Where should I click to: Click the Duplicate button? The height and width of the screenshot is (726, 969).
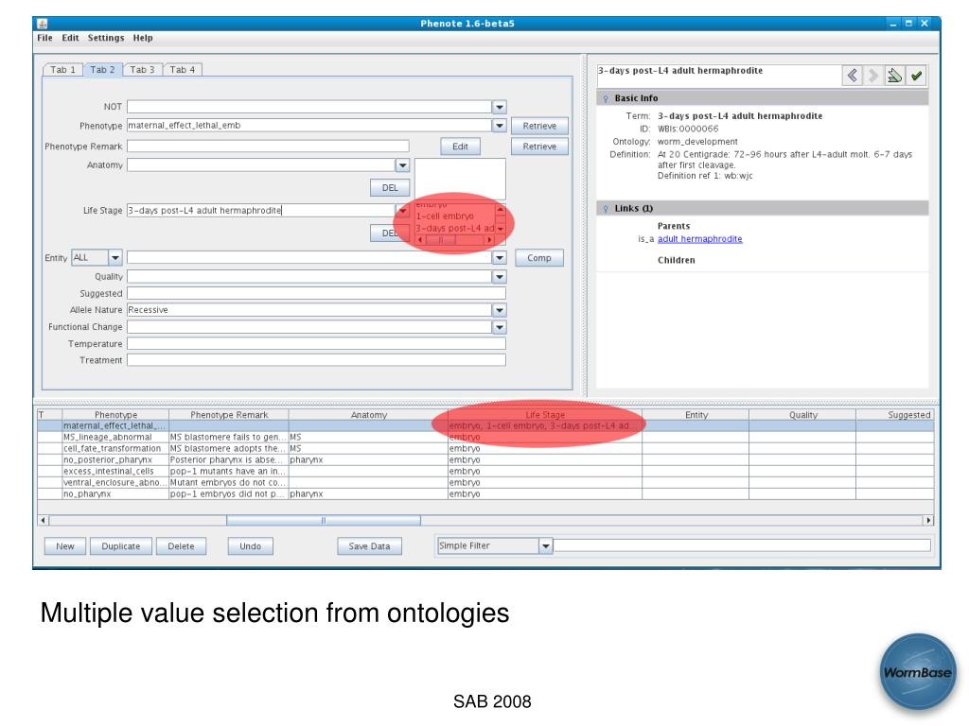(121, 546)
